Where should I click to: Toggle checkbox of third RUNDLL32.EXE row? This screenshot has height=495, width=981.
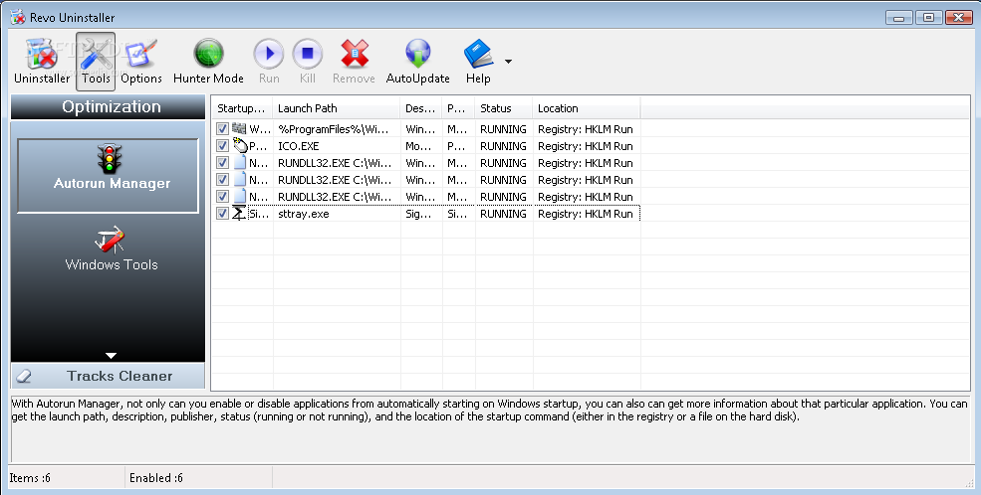pos(222,196)
